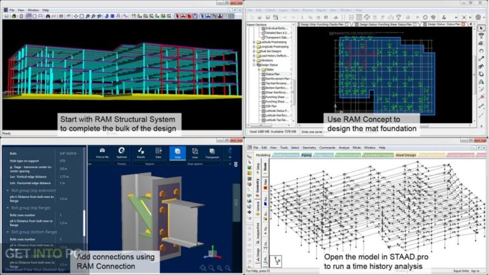Image resolution: width=489 pixels, height=275 pixels.
Task: Click leftmost zoom magnifier in RAM Connection viewport
Action: coord(203,268)
